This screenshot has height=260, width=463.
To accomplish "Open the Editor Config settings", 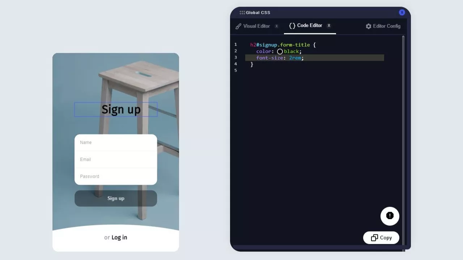I will [x=386, y=26].
